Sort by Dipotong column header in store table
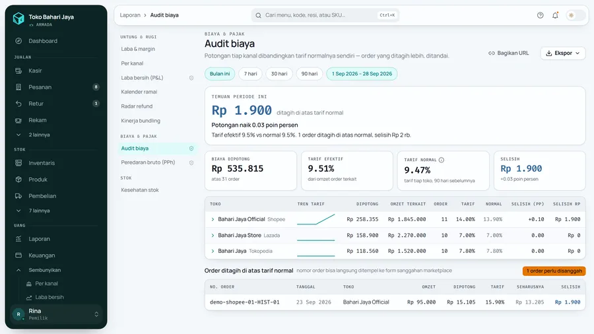Image resolution: width=594 pixels, height=334 pixels. [367, 204]
